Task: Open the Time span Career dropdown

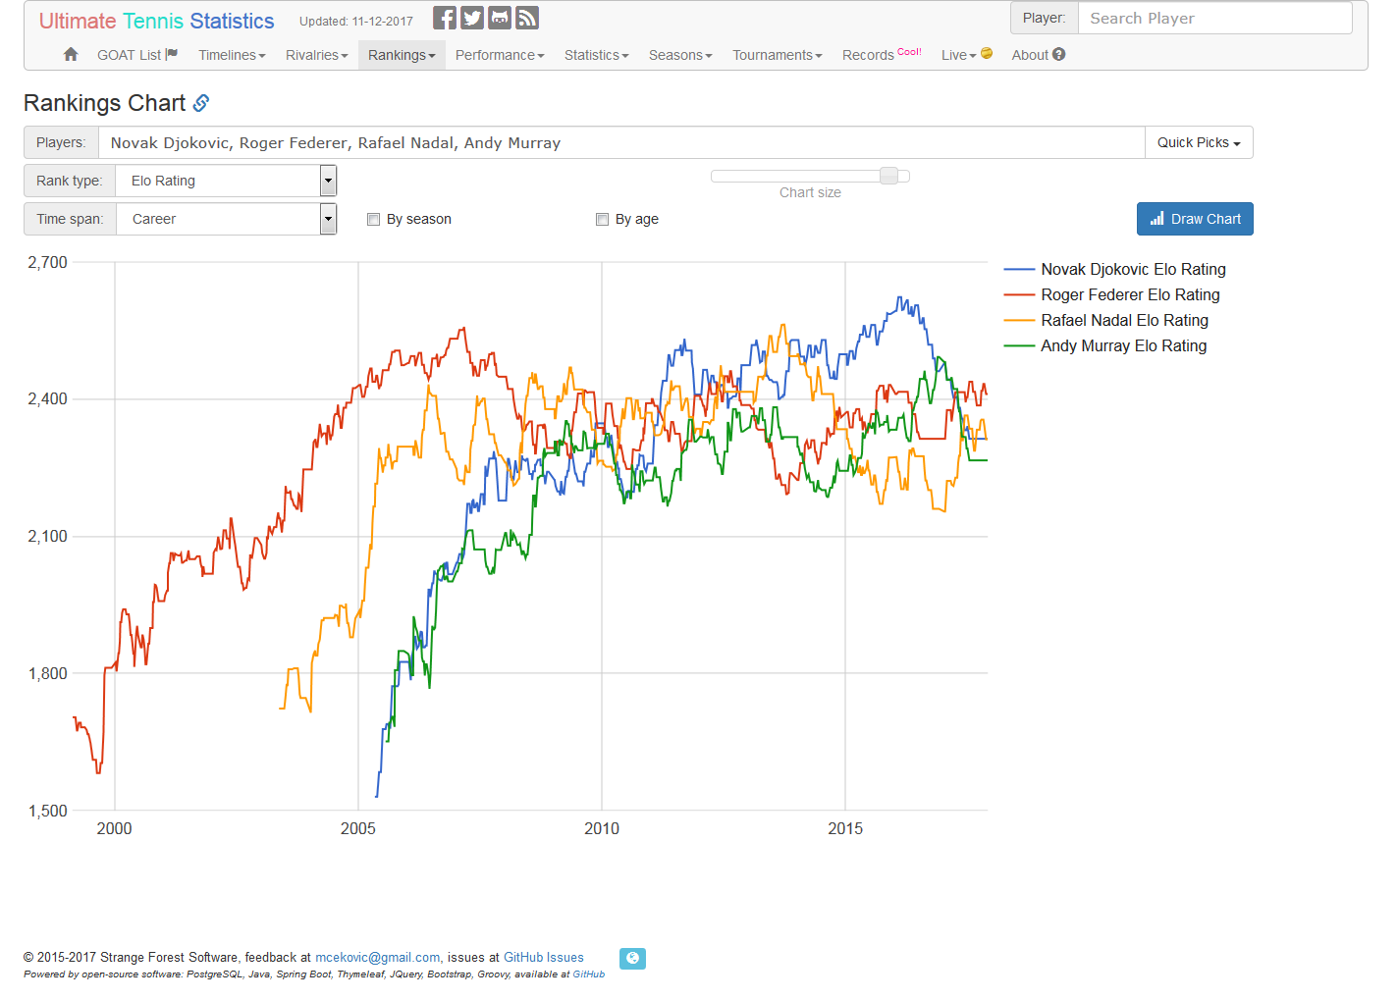Action: pos(226,219)
